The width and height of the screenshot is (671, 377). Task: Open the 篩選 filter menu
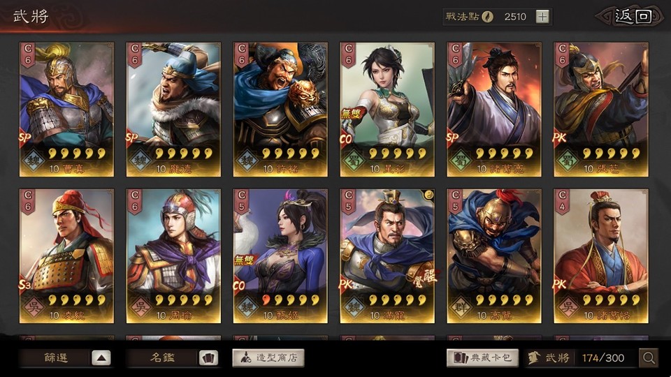(56, 357)
